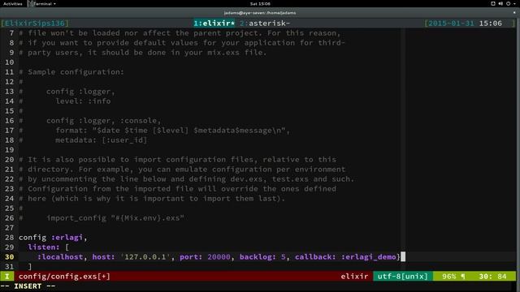The height and width of the screenshot is (292, 520).
Task: Click the elixir filetype indicator
Action: [354, 276]
